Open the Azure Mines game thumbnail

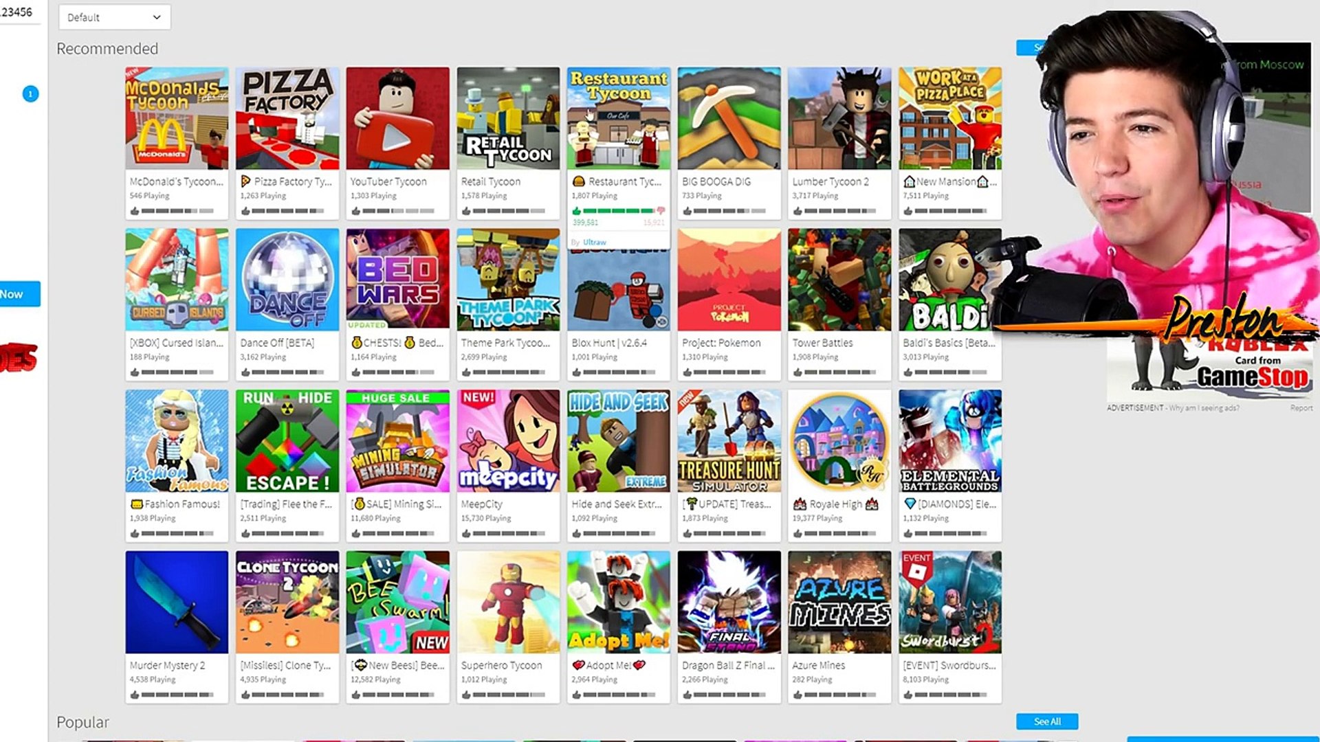pos(839,602)
